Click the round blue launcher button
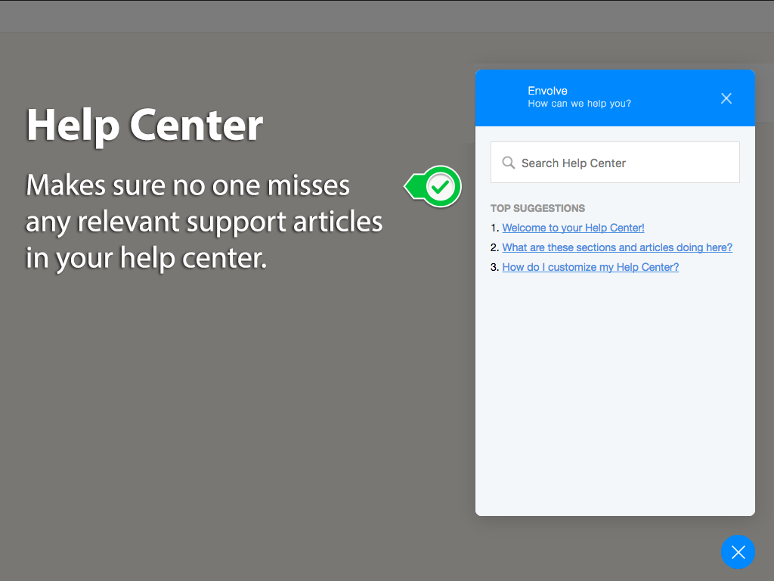 pyautogui.click(x=738, y=551)
